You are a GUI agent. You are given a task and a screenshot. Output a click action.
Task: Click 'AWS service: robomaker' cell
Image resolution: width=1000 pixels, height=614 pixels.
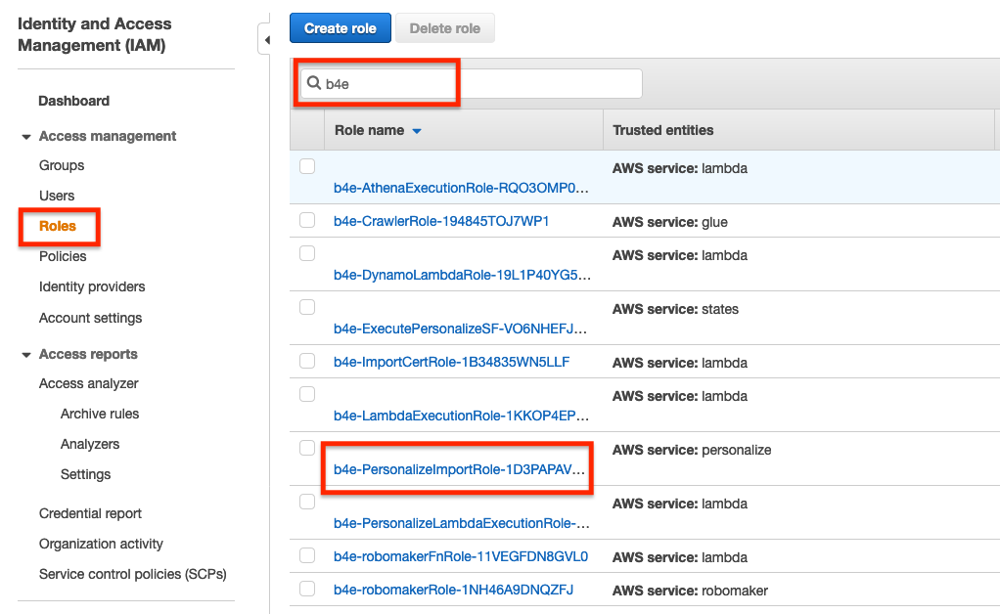(690, 591)
